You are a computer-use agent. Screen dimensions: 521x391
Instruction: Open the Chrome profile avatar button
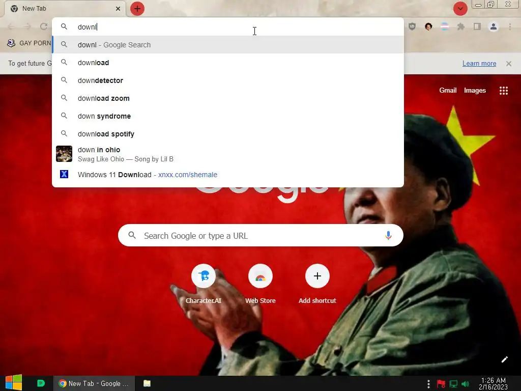[x=494, y=26]
